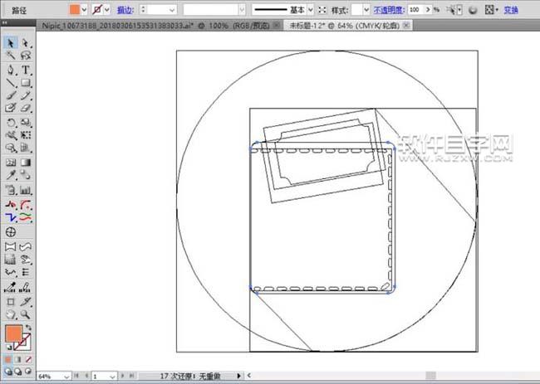The height and width of the screenshot is (384, 540).
Task: Switch to the Nipic_10673188 document tab
Action: tap(155, 26)
